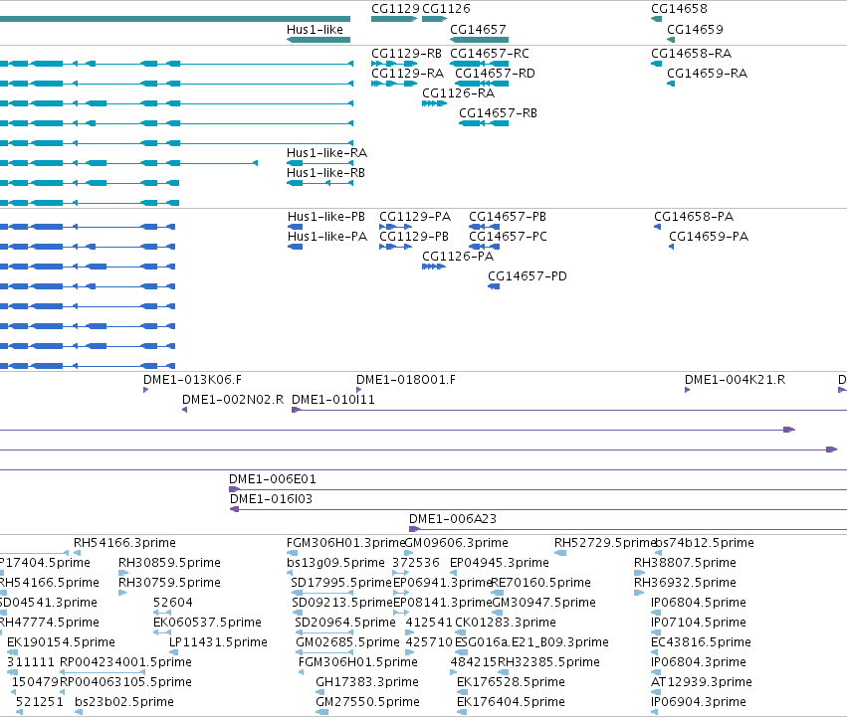
Task: Click BAC clone label DME1-006E01
Action: click(x=273, y=479)
